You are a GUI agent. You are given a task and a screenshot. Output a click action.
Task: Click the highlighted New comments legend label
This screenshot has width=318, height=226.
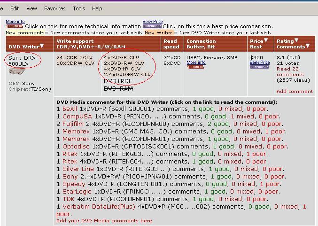click(x=25, y=33)
